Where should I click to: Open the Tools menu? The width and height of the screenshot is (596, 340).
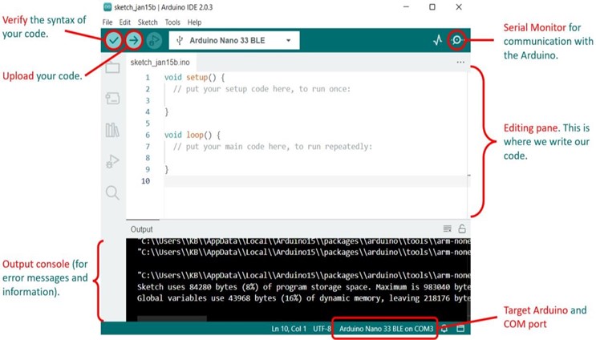(x=172, y=22)
